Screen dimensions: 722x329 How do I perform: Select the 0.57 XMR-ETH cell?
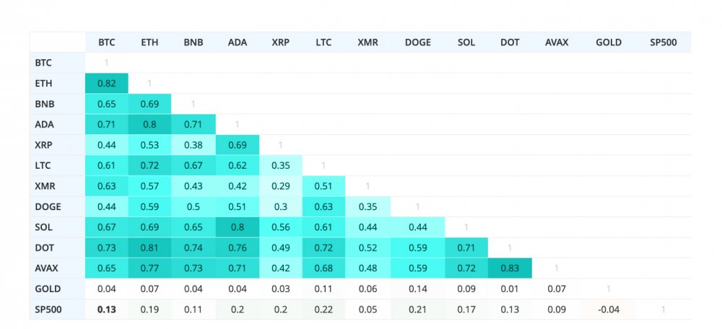[149, 186]
